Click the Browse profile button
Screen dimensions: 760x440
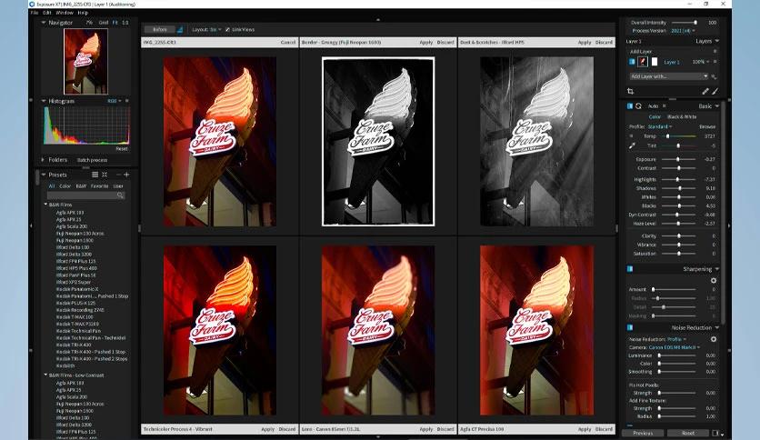(x=707, y=126)
